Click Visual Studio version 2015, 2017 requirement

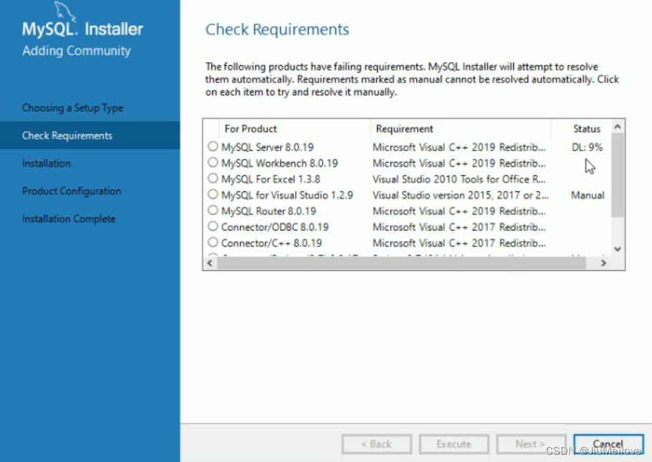point(461,195)
